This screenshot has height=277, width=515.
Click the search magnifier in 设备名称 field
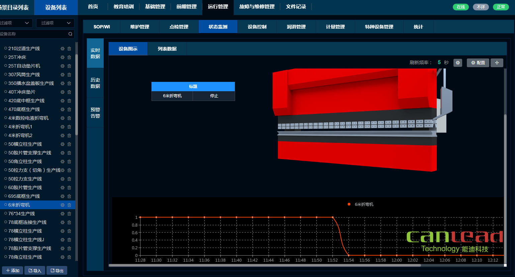pos(70,34)
